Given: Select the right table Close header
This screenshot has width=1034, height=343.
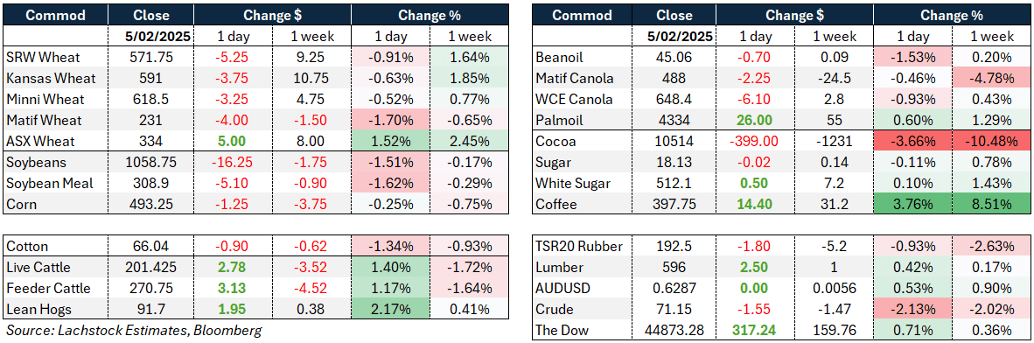Looking at the screenshot, I should pyautogui.click(x=675, y=15).
